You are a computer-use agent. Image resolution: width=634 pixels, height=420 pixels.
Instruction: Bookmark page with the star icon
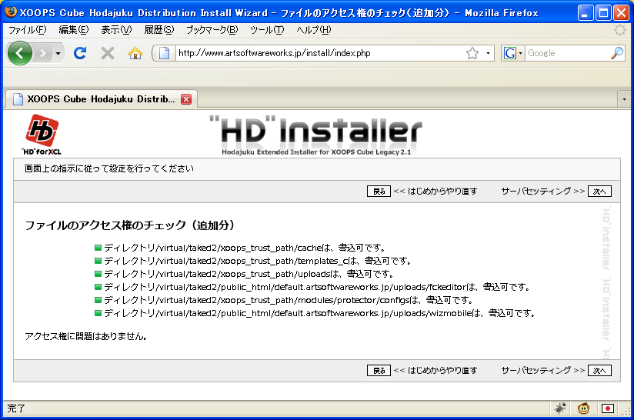coord(472,53)
